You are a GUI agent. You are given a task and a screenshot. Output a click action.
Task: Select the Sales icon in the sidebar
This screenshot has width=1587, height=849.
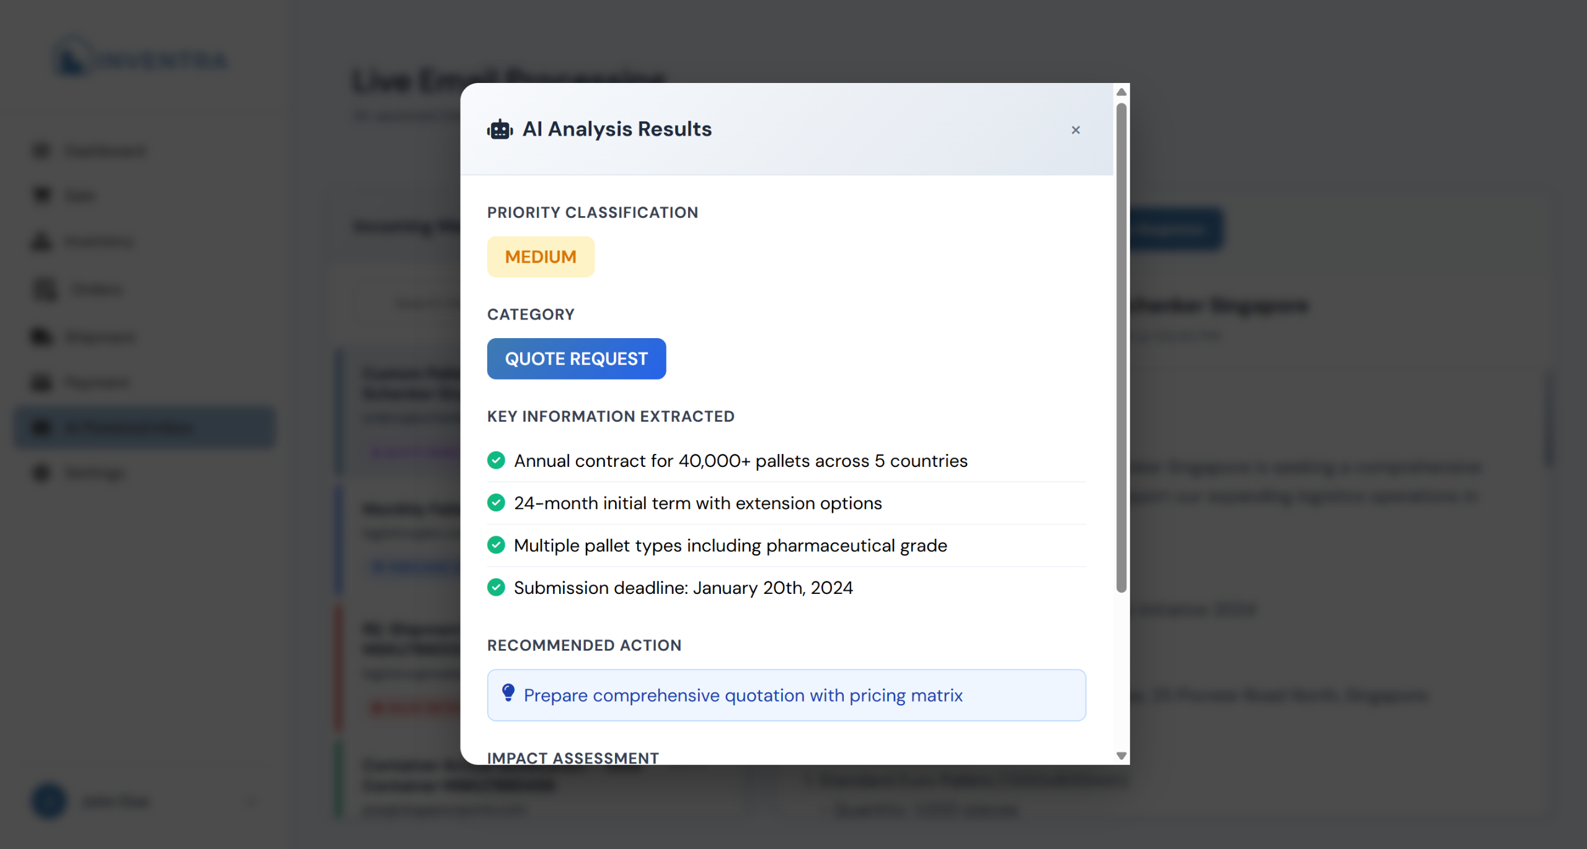click(40, 195)
